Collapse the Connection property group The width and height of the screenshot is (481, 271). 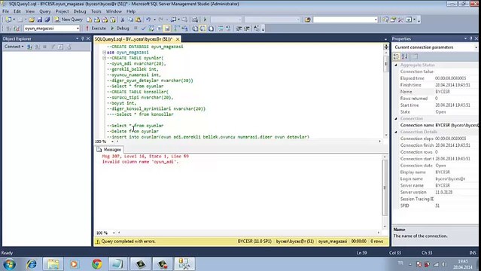[396, 118]
